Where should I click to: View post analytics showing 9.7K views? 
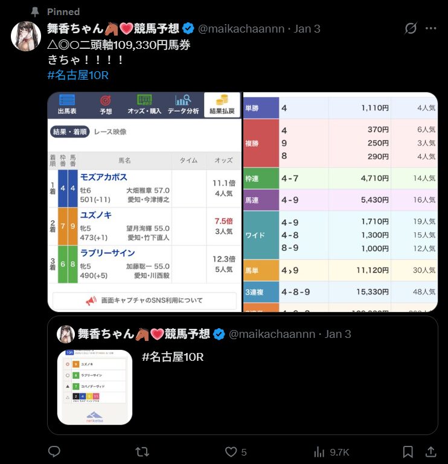point(331,452)
